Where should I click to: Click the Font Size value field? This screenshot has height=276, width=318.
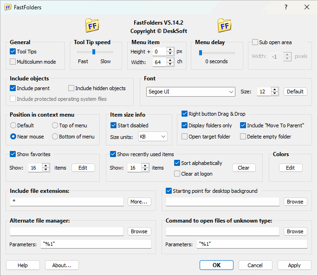[x=264, y=92]
